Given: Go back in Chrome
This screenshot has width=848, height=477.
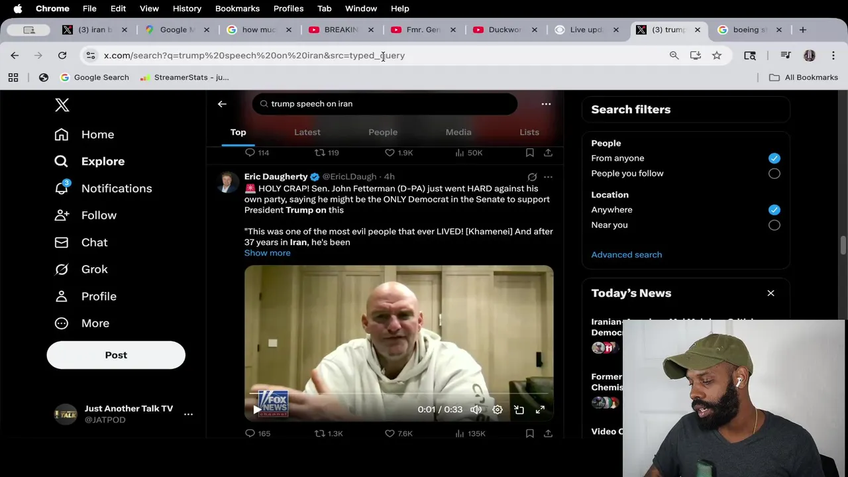Looking at the screenshot, I should click(15, 56).
